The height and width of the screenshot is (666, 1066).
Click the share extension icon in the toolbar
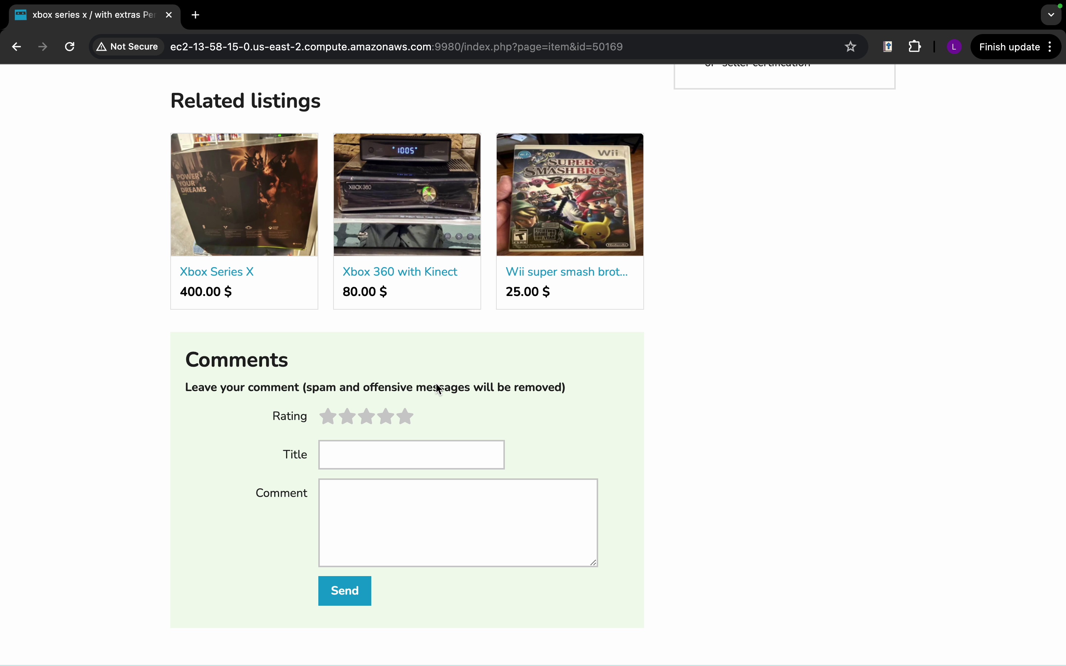coord(888,47)
